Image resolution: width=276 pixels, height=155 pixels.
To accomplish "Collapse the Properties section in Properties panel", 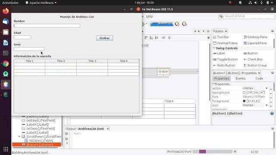I will point(213,84).
